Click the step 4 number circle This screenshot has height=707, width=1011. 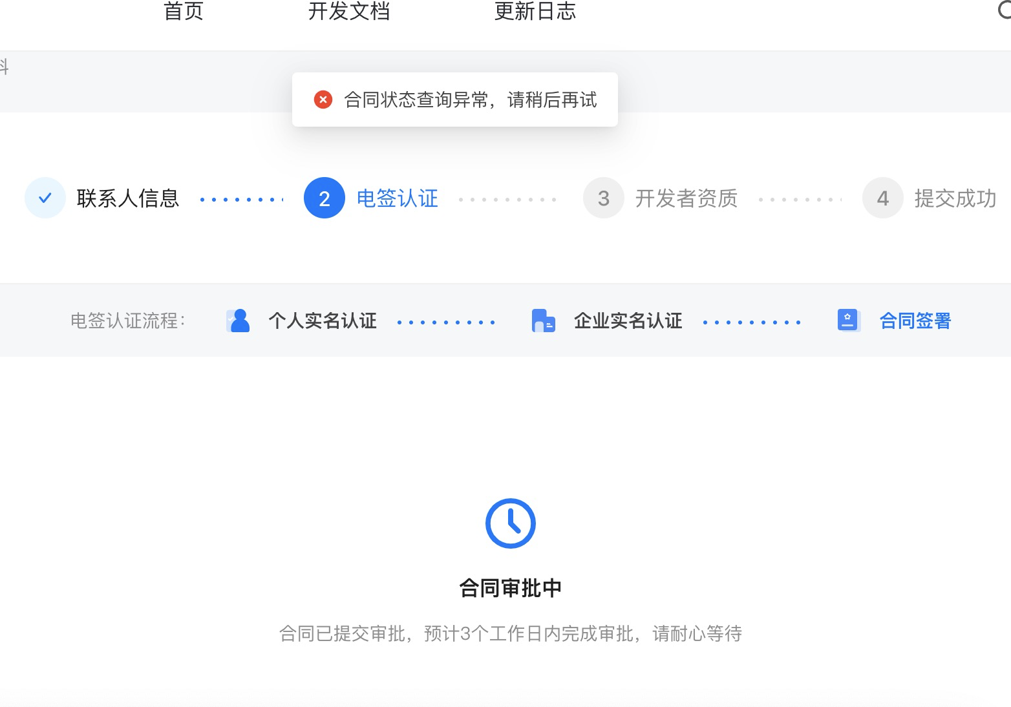pos(883,198)
